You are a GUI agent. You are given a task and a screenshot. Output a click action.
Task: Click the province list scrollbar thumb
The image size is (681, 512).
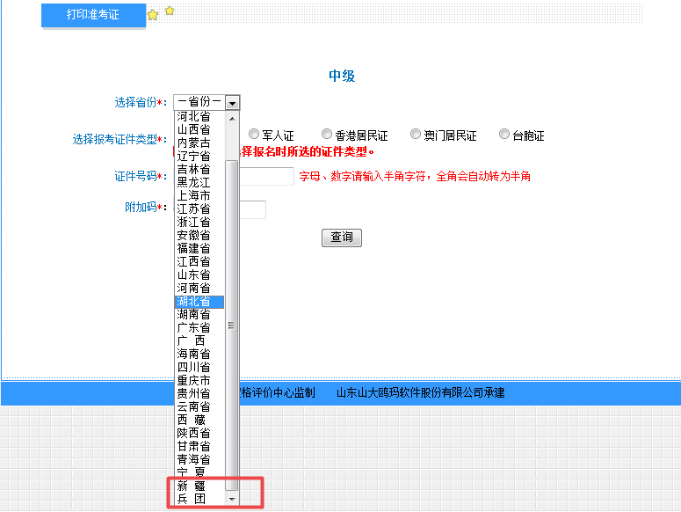[232, 325]
